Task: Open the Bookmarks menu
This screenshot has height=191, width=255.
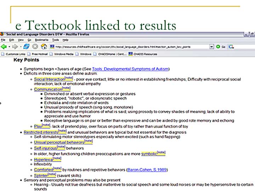Action: (x=41, y=40)
